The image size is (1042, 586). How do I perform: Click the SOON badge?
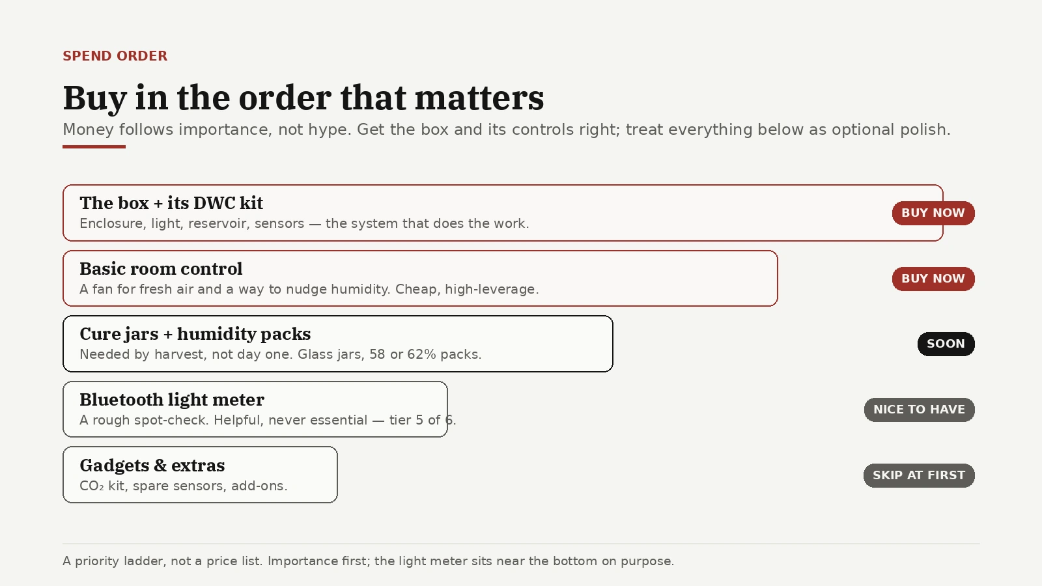coord(946,344)
